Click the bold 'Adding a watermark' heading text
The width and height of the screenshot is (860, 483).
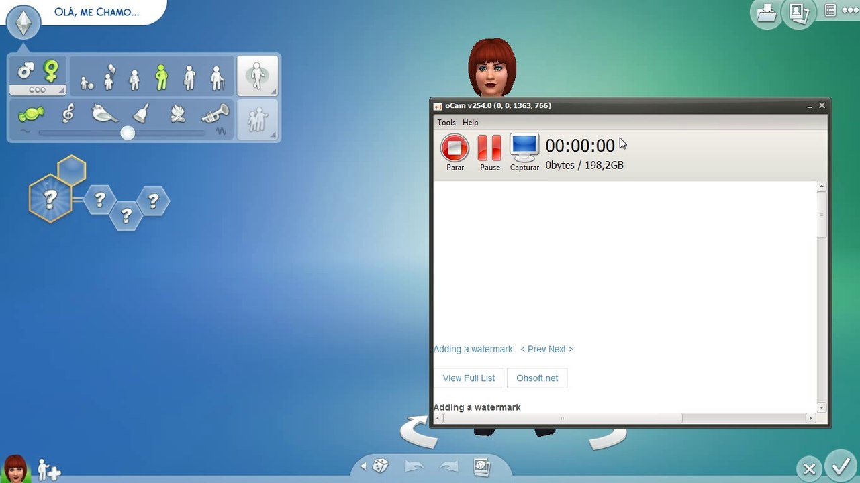pos(477,407)
